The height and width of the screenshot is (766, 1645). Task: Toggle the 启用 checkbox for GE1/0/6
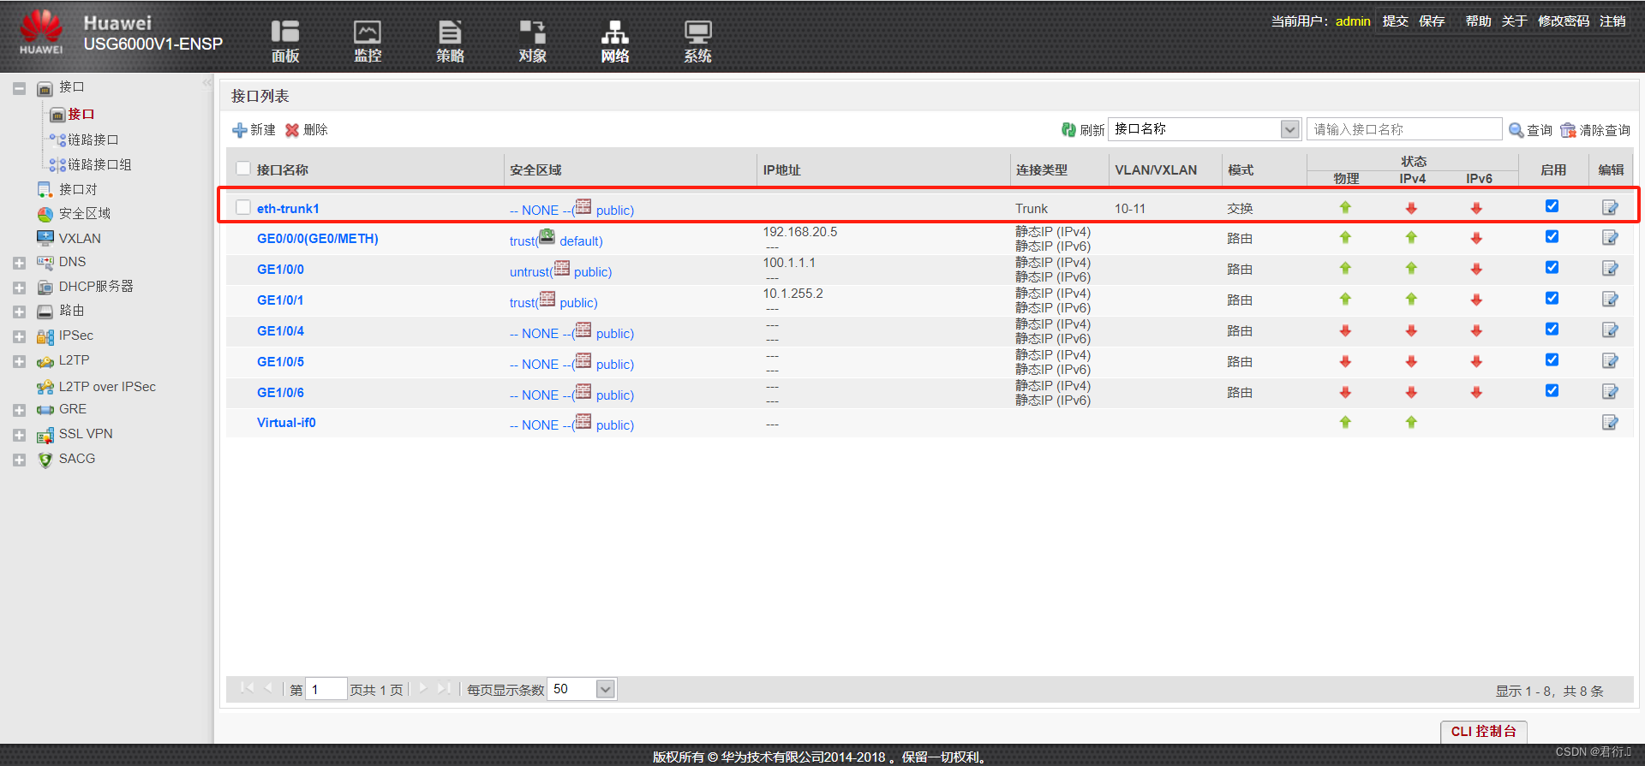point(1552,391)
